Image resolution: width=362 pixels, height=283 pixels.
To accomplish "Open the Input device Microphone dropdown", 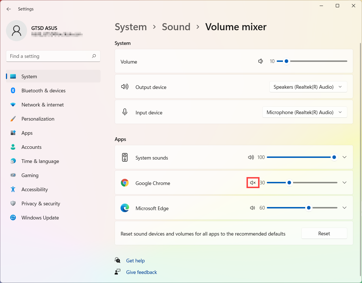I will tap(305, 112).
